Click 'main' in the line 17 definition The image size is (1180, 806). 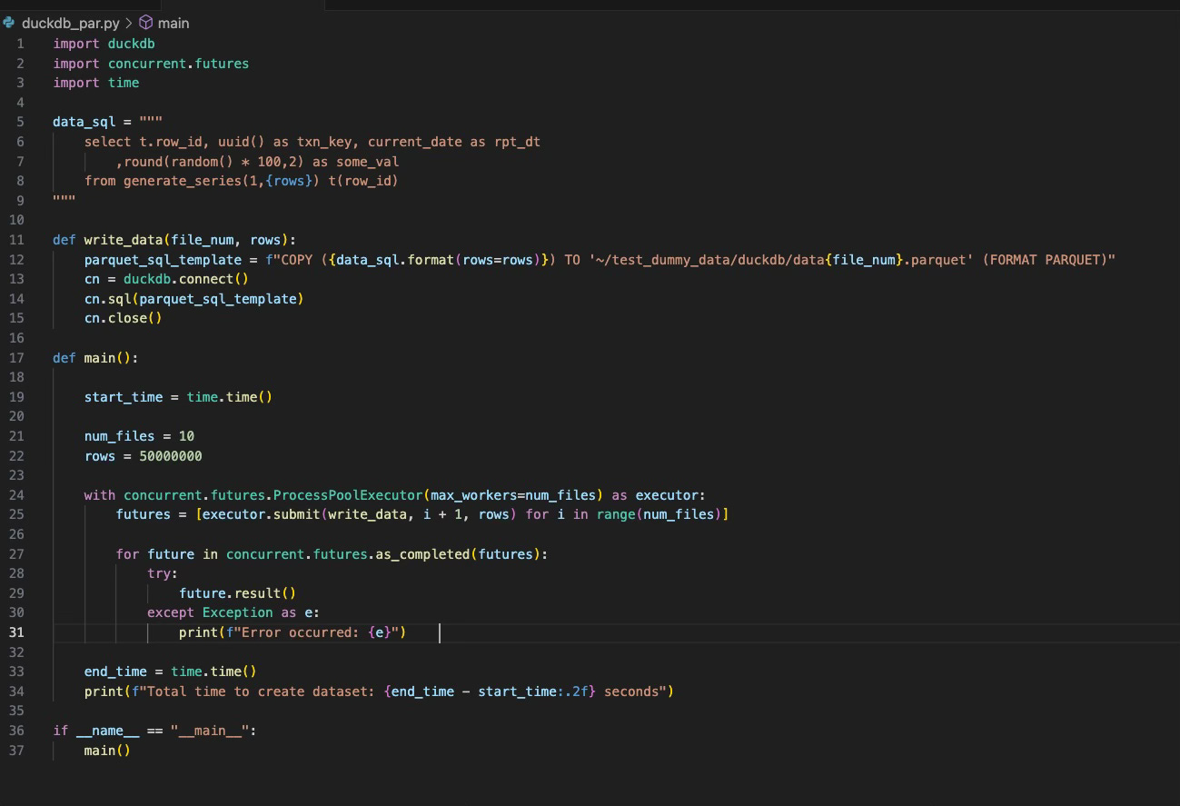(100, 358)
